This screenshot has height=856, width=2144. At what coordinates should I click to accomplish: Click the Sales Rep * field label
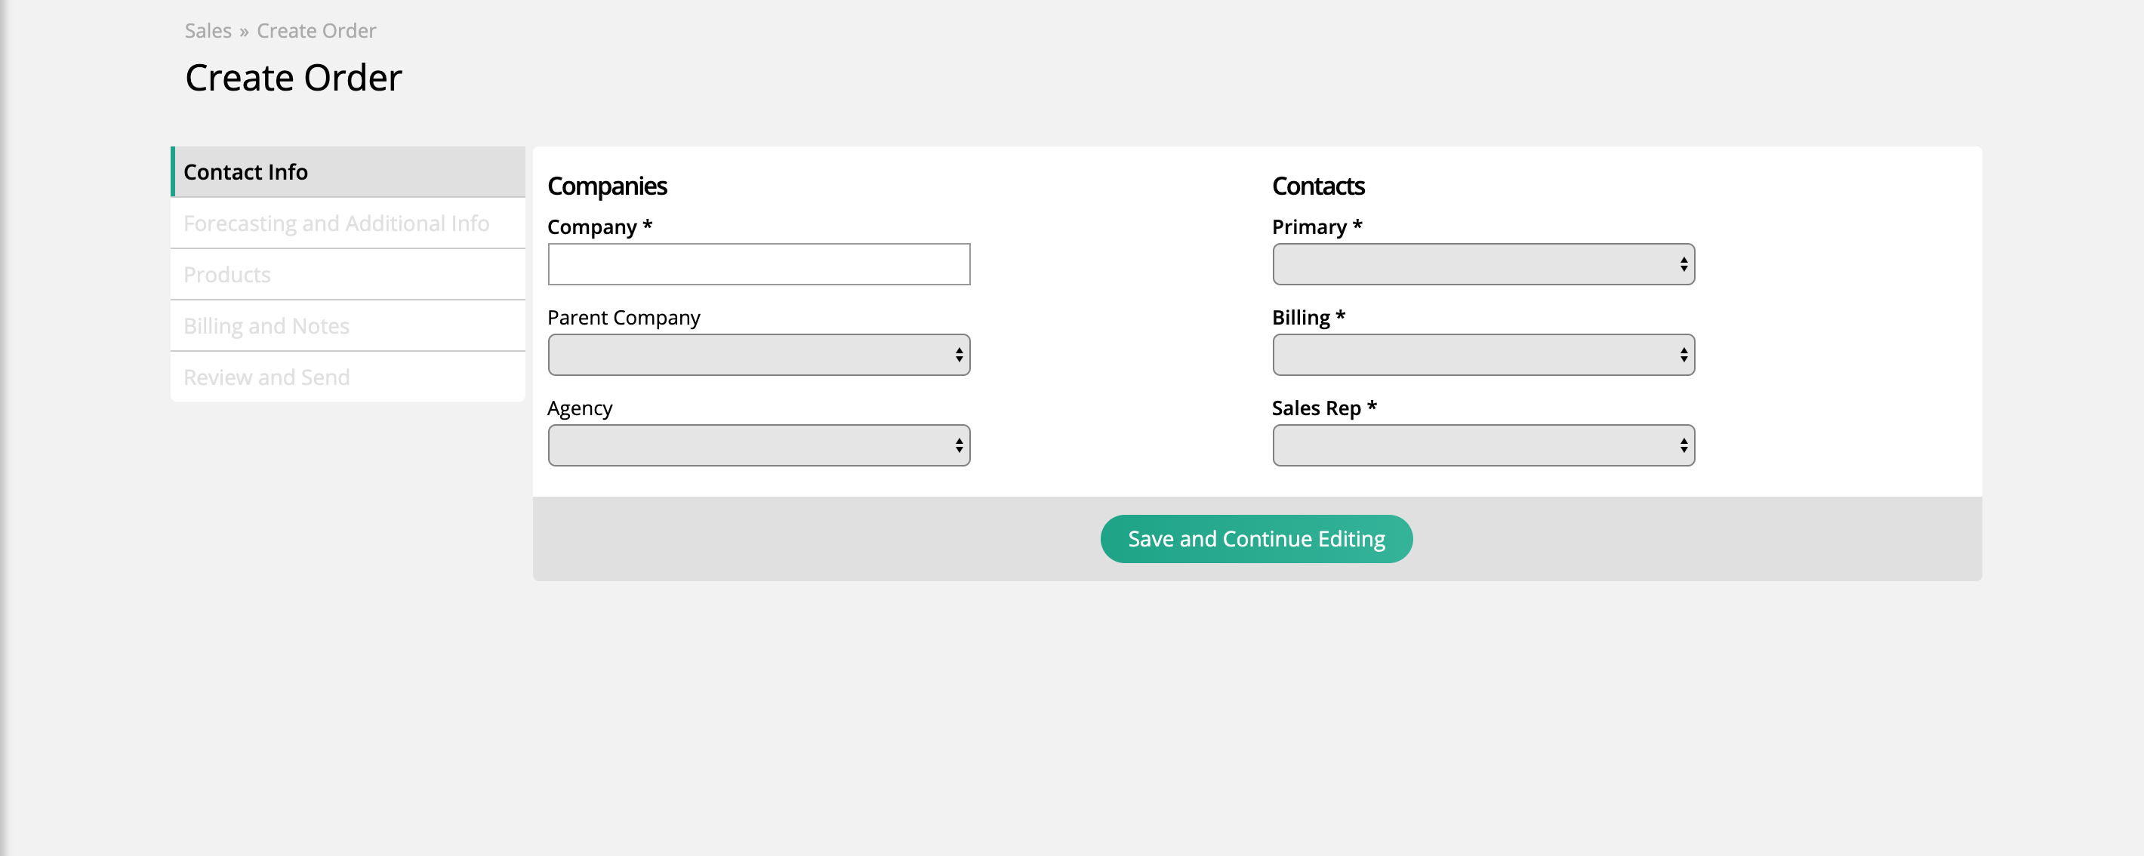coord(1324,408)
